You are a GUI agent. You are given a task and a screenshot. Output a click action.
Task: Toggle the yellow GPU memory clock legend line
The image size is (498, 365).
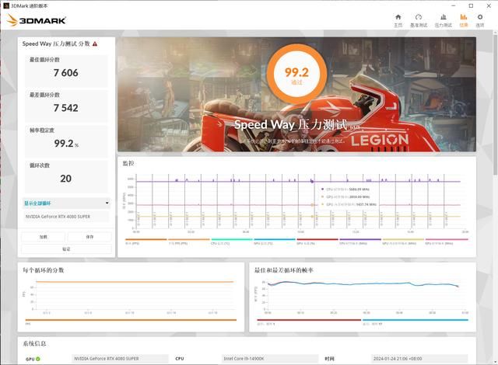click(403, 242)
